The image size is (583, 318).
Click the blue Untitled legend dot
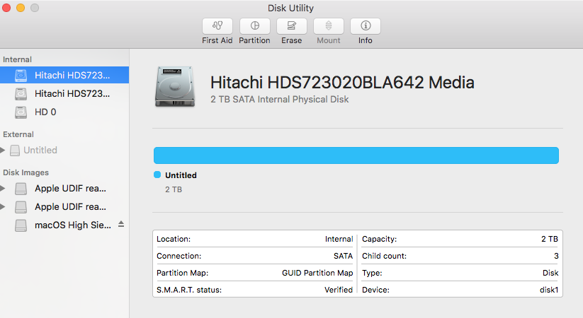point(157,175)
